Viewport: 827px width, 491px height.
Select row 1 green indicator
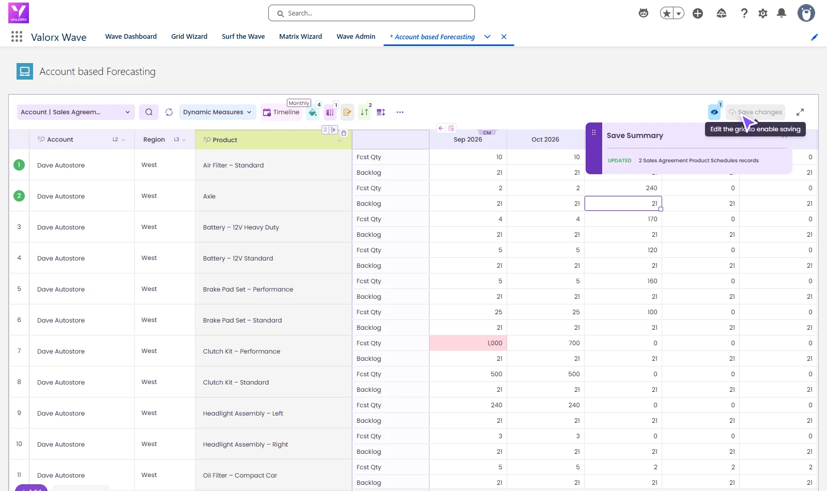tap(19, 165)
